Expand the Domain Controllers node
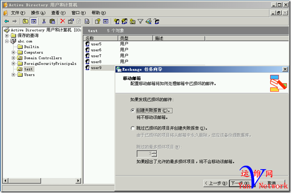The width and height of the screenshot is (291, 193). pos(13,58)
